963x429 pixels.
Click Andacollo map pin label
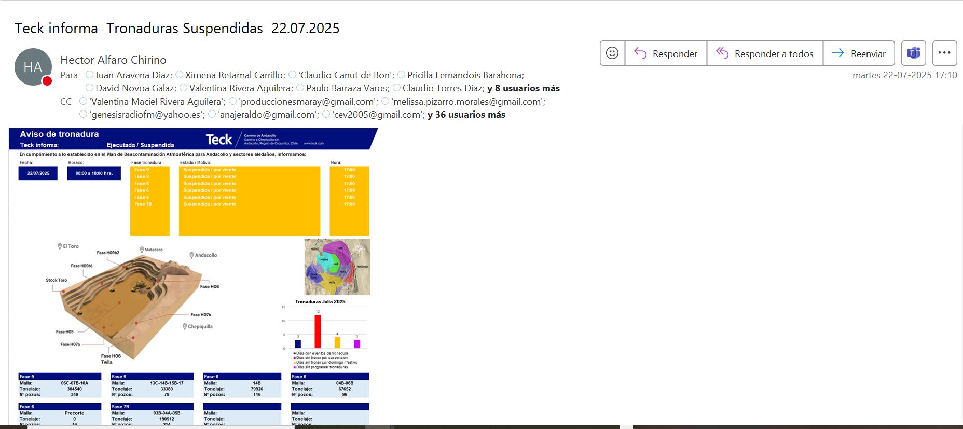[203, 255]
